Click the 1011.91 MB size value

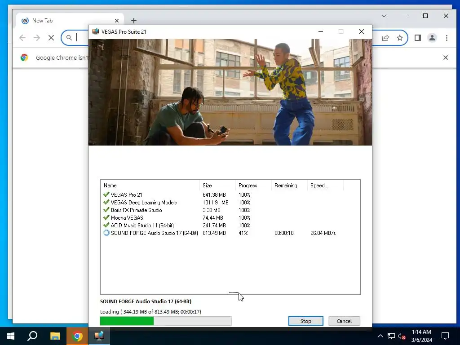[x=215, y=203]
